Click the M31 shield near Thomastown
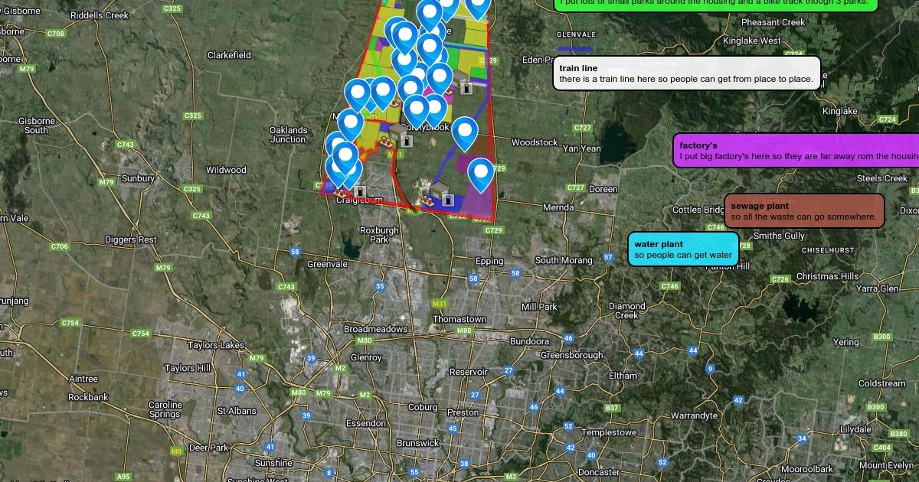 439,304
